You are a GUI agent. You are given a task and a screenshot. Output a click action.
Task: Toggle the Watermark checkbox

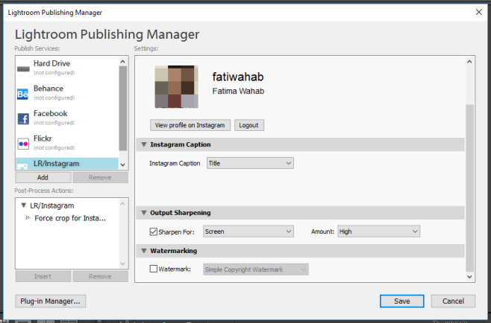point(154,269)
